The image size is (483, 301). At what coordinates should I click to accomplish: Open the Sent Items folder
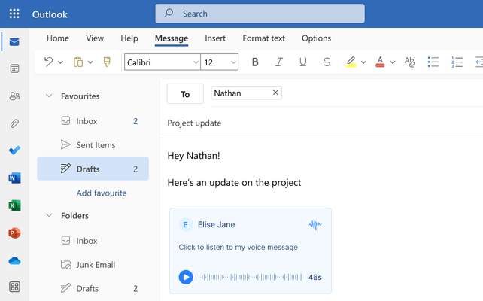pos(93,144)
